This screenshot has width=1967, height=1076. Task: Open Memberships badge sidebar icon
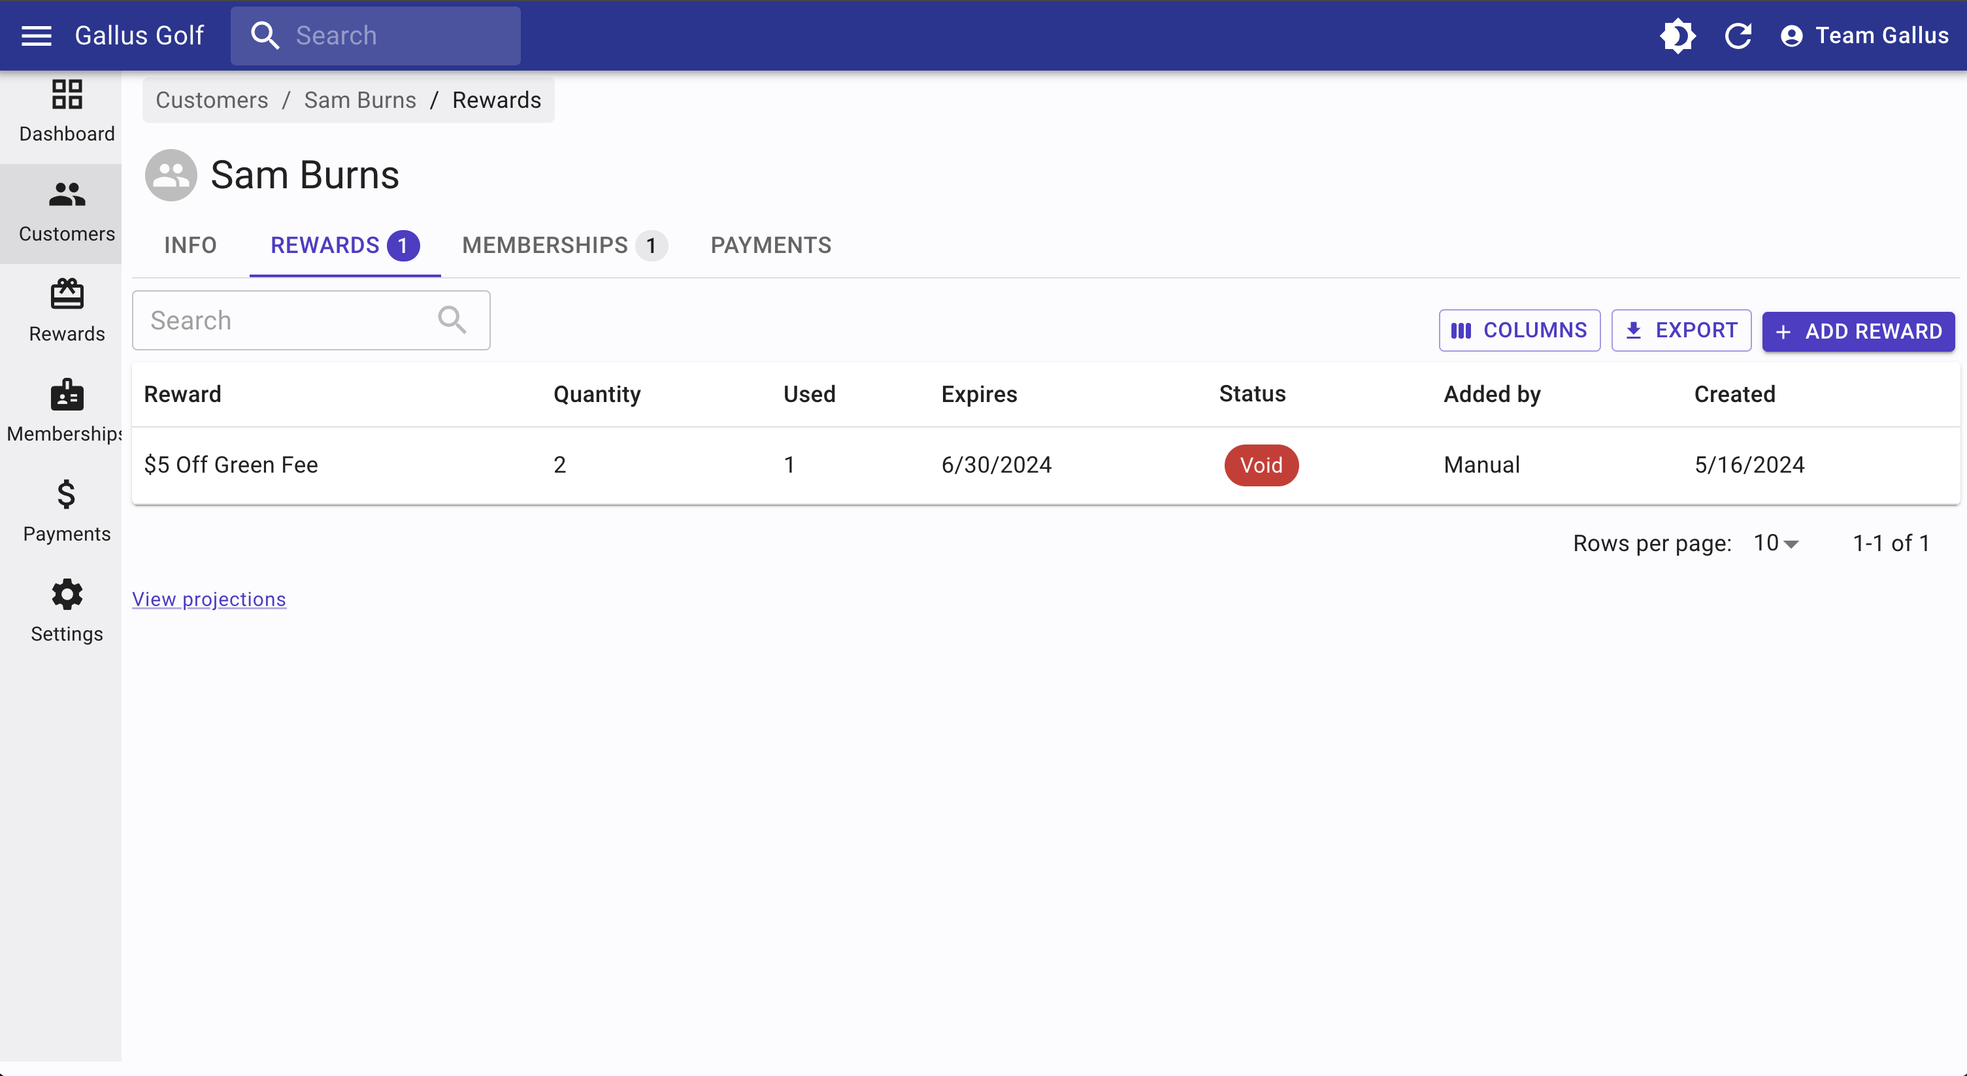point(67,394)
